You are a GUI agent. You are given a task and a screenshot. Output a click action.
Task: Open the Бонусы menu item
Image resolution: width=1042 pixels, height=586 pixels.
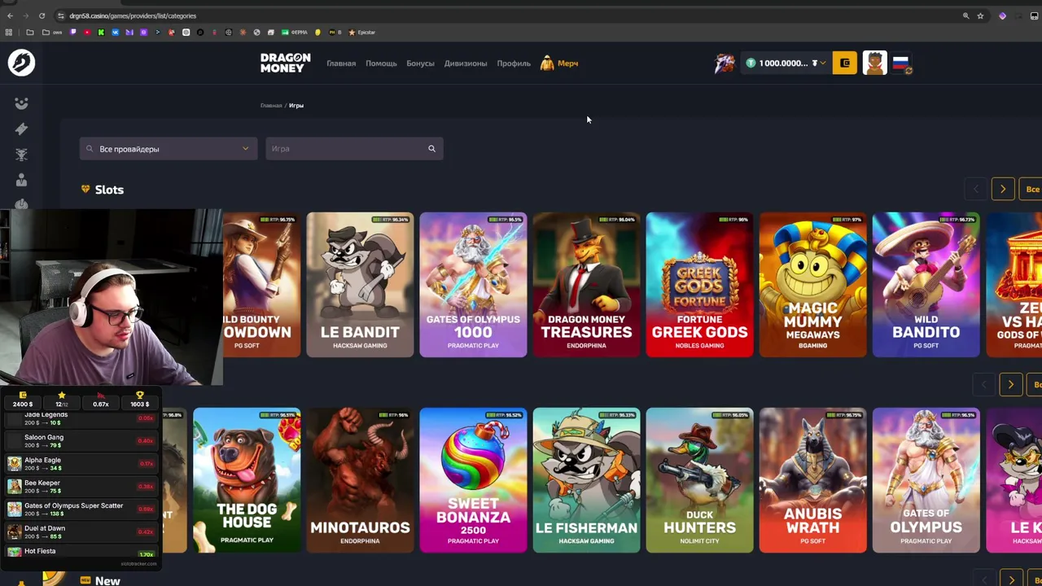(420, 63)
